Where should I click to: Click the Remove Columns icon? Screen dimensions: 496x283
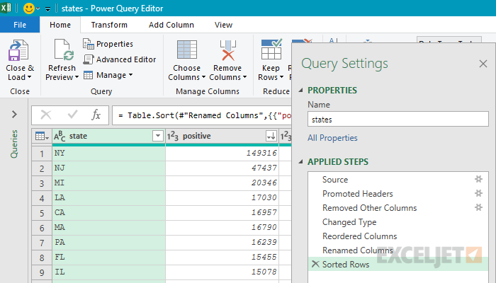228,50
